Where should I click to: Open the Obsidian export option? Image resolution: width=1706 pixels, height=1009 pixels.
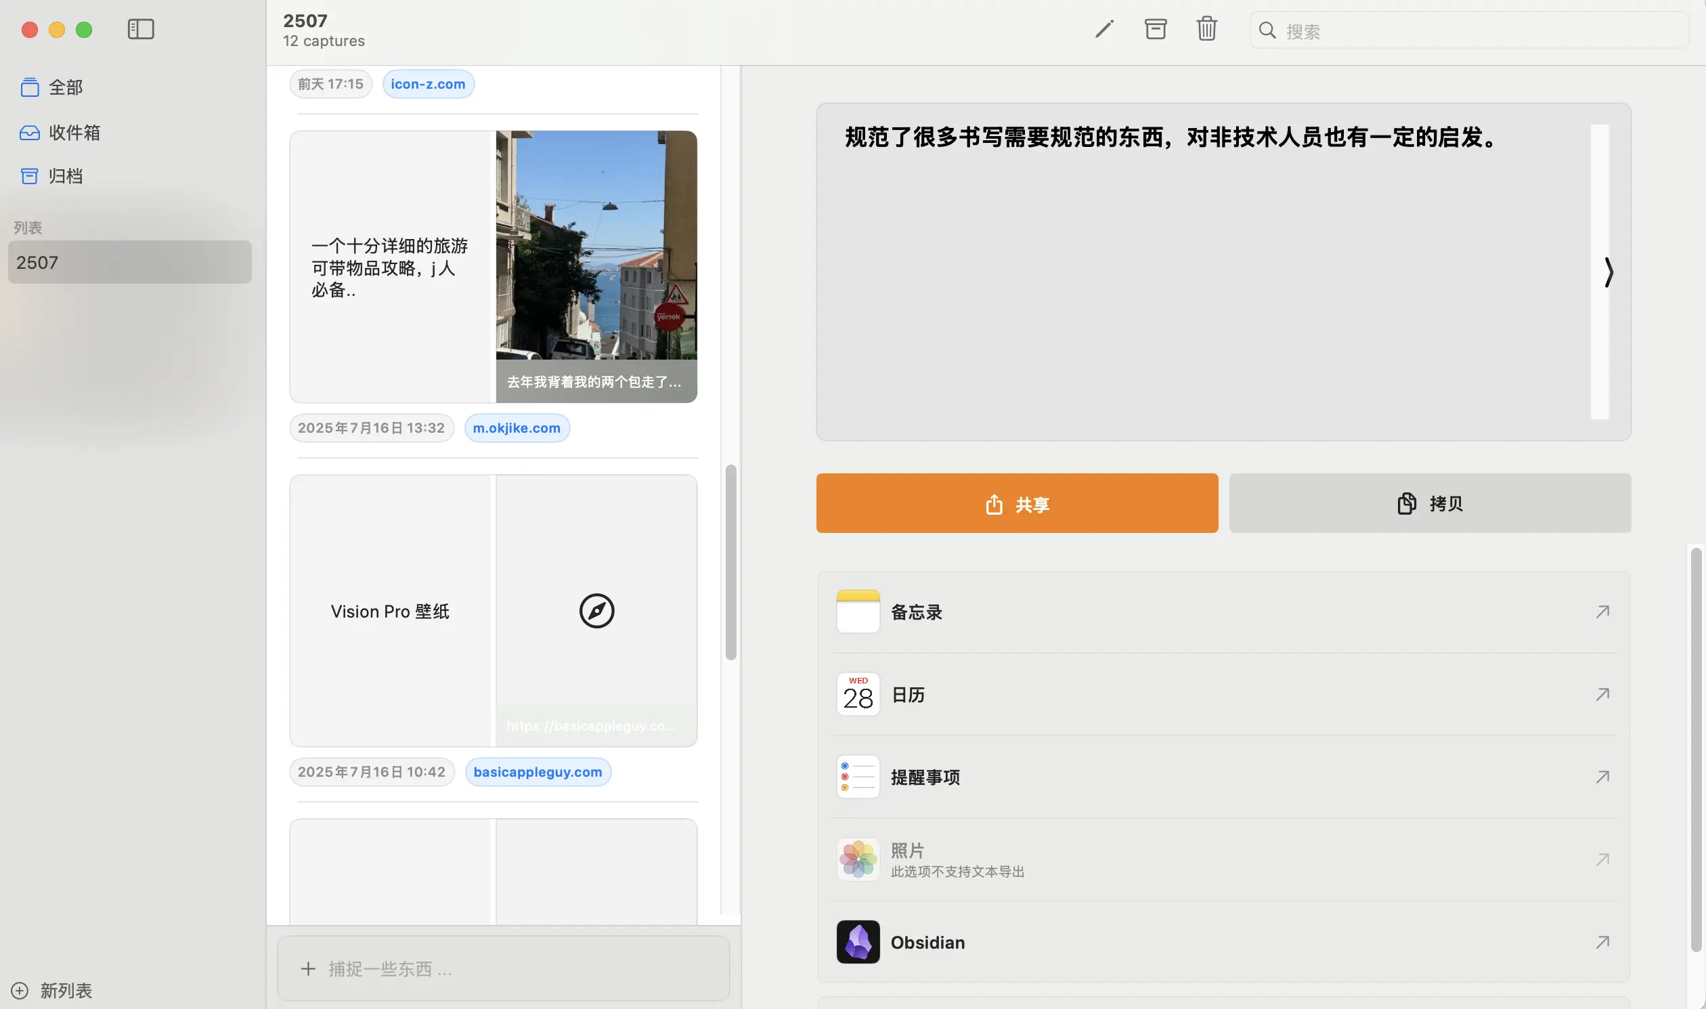(x=927, y=943)
